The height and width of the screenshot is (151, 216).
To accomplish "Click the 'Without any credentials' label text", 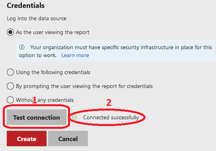I will click(45, 100).
